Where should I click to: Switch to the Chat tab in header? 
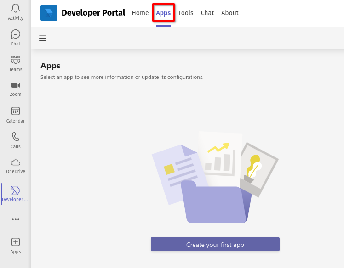207,13
